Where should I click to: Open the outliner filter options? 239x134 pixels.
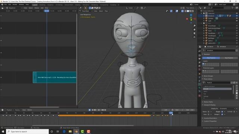click(233, 7)
